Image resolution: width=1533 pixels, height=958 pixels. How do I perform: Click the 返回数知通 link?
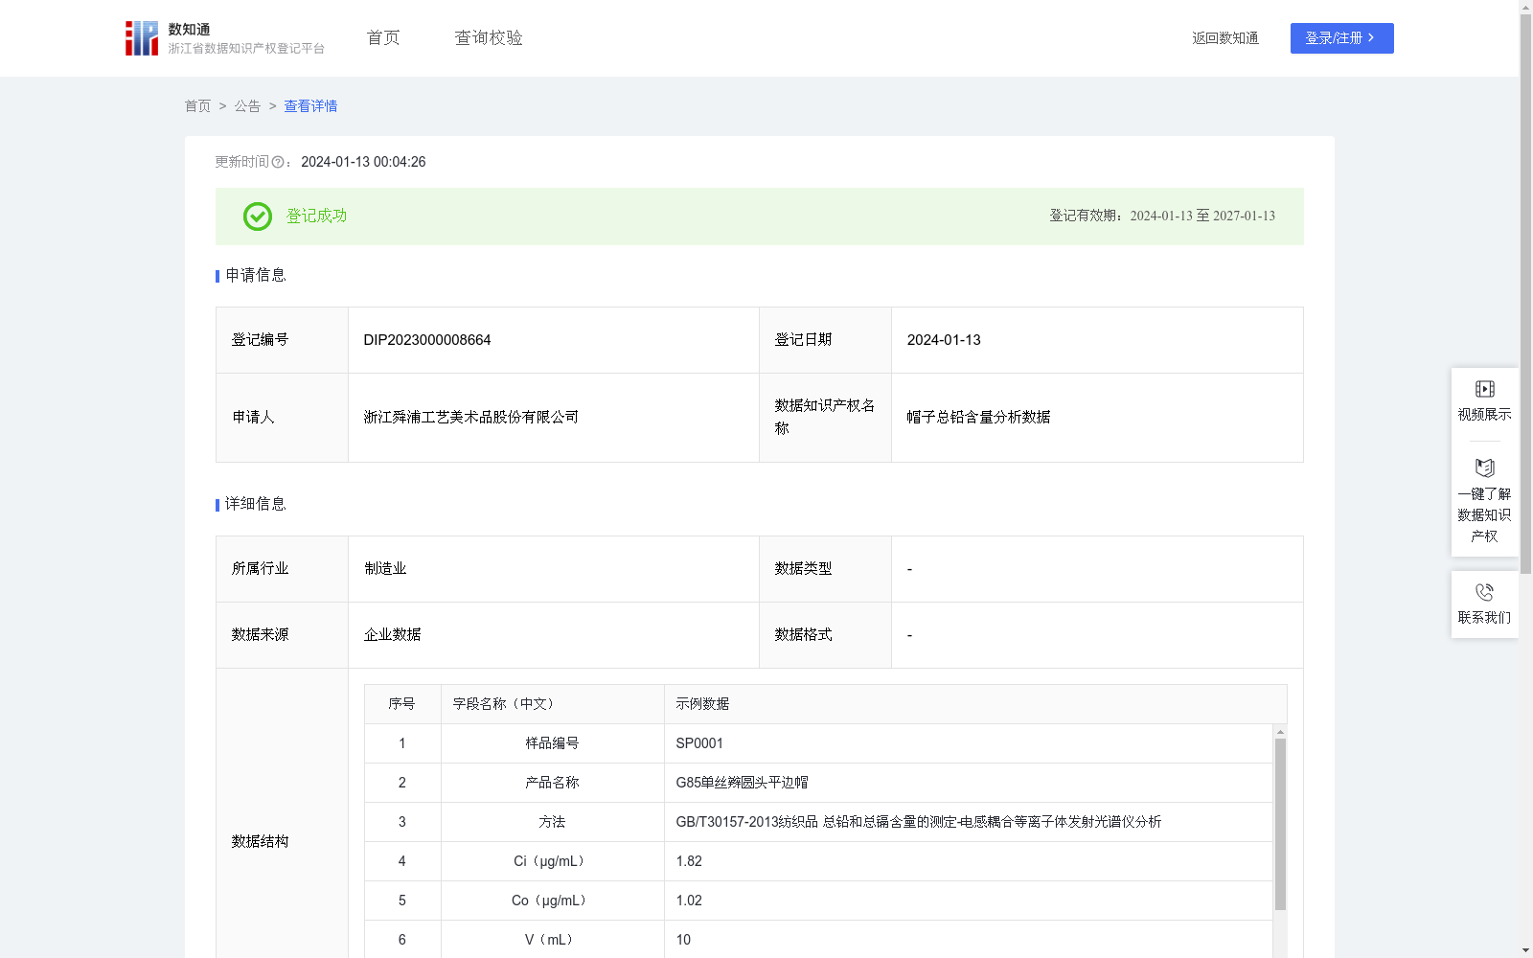tap(1225, 38)
